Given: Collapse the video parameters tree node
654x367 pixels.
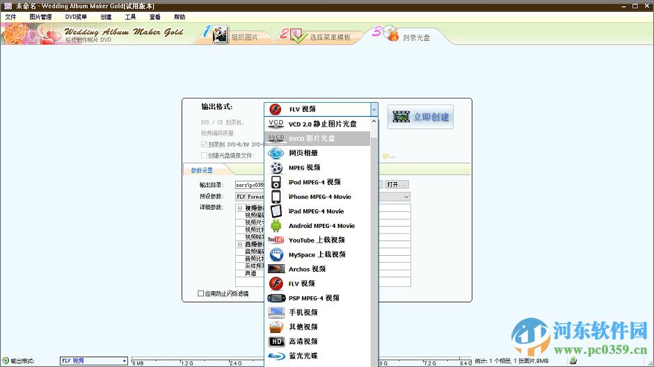Looking at the screenshot, I should pyautogui.click(x=240, y=208).
